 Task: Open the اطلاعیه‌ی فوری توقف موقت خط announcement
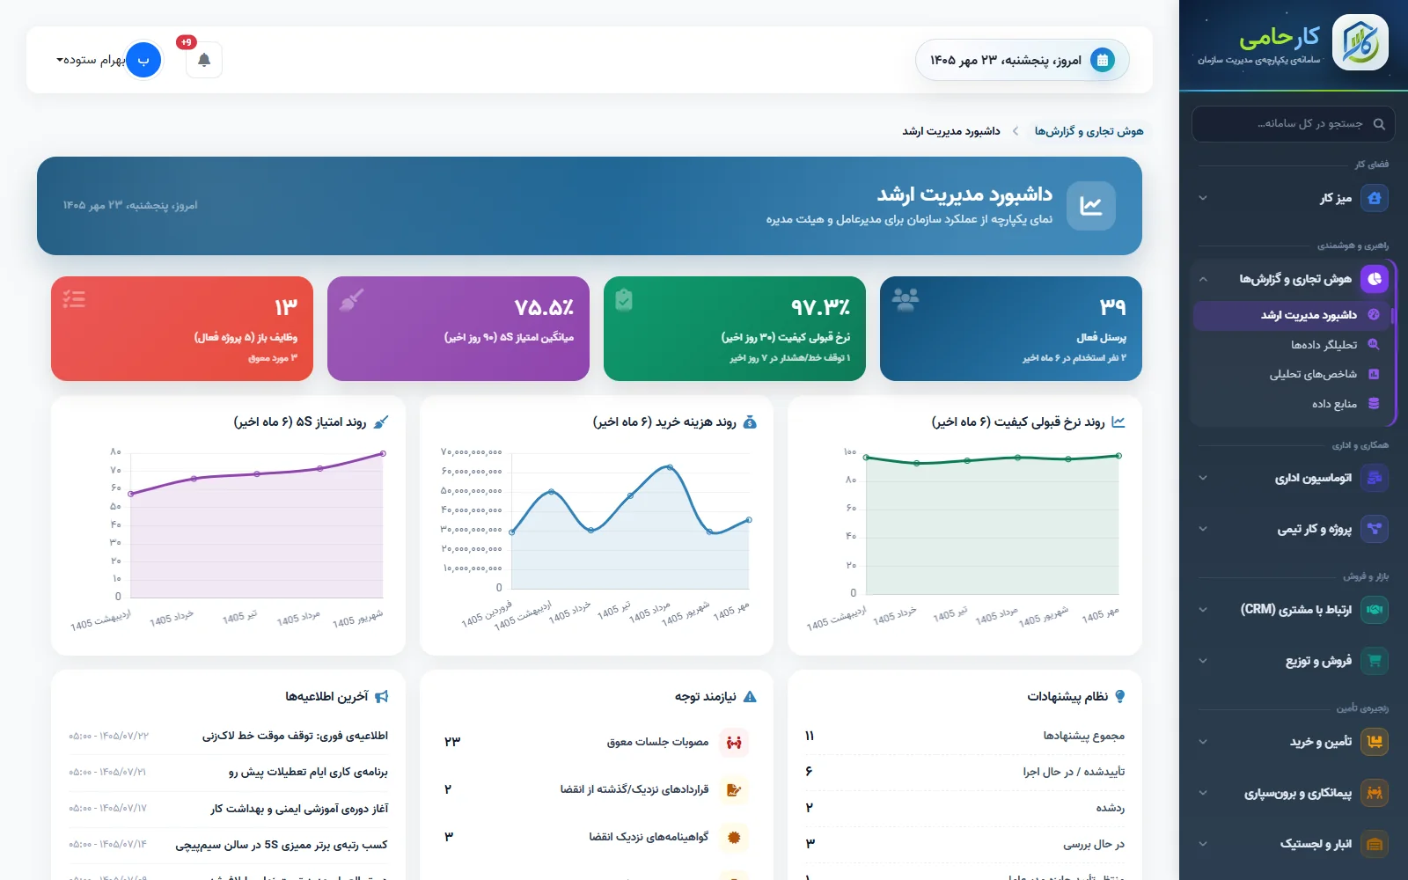pos(295,736)
